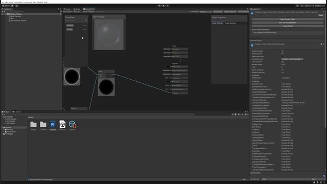Screen dimensions: 327x184
Task: Select the Assets folder in tree
Action: point(7,127)
